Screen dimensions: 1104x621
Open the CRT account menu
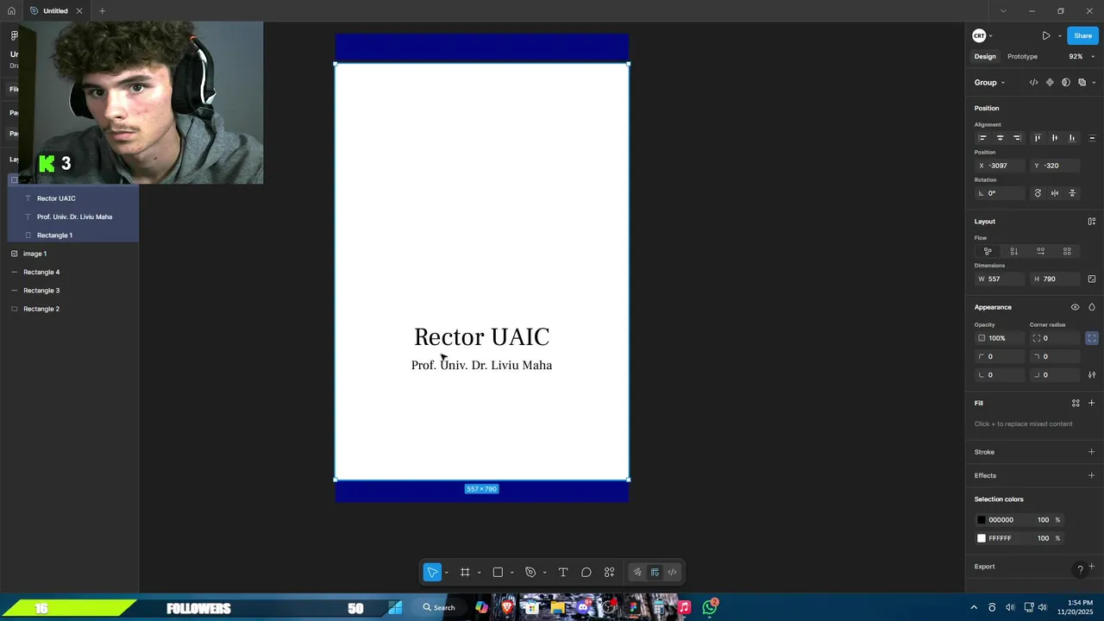click(x=982, y=35)
